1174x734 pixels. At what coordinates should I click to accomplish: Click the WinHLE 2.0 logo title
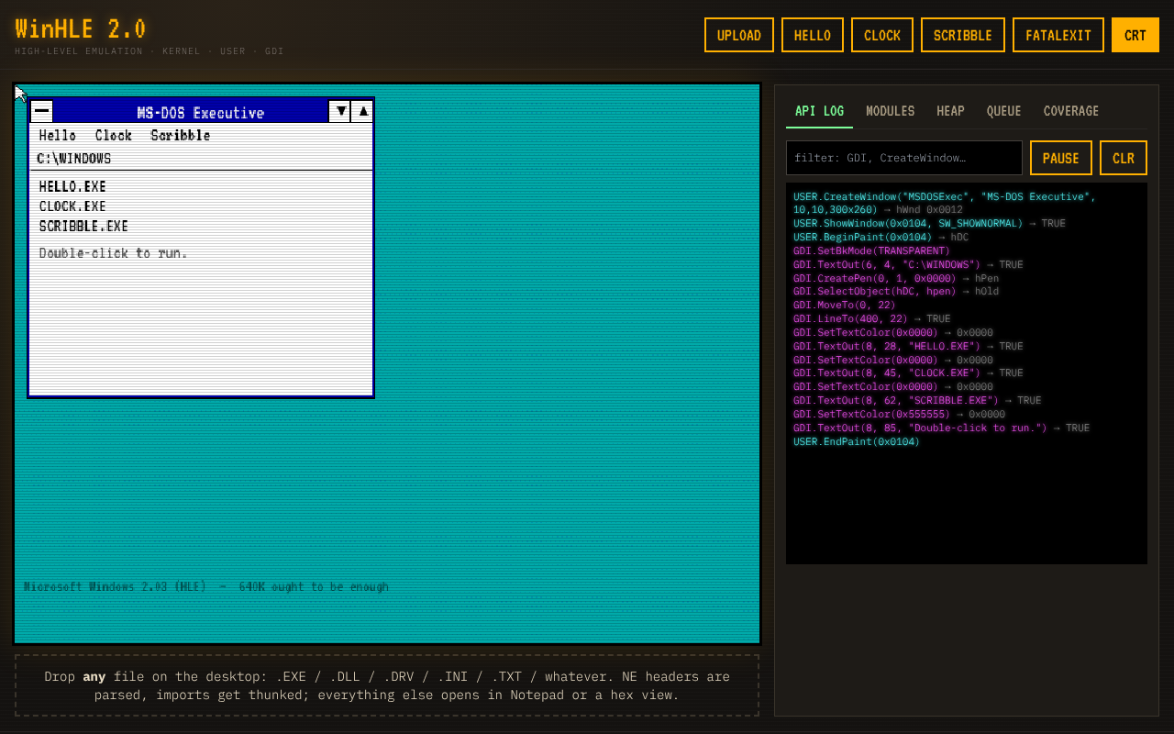pyautogui.click(x=81, y=29)
